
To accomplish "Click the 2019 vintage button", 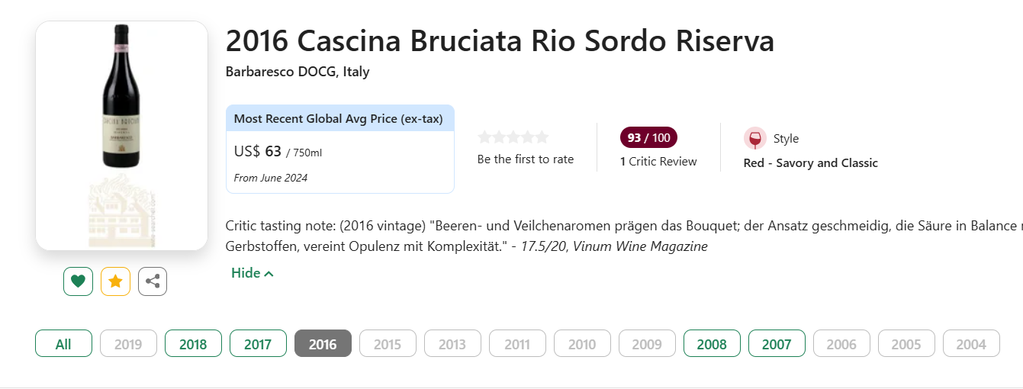I will (128, 344).
